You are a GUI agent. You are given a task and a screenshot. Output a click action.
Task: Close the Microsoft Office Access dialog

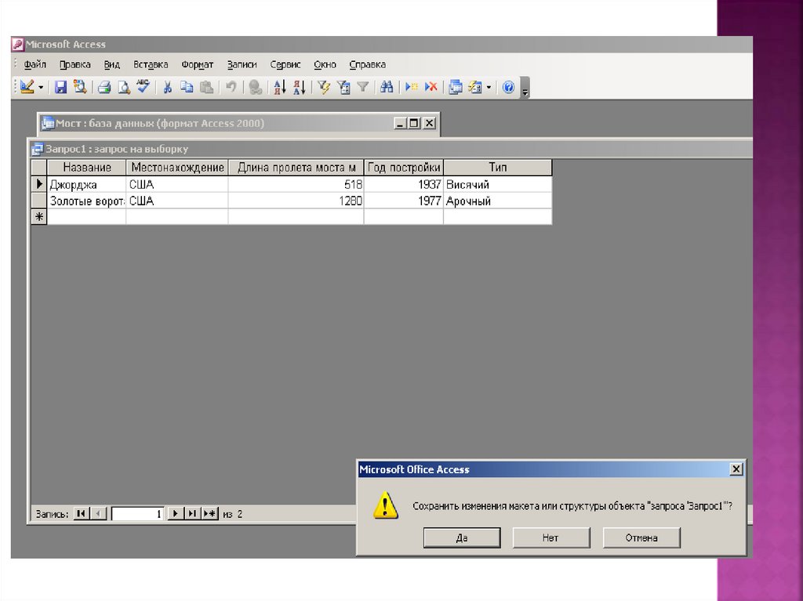tap(736, 469)
